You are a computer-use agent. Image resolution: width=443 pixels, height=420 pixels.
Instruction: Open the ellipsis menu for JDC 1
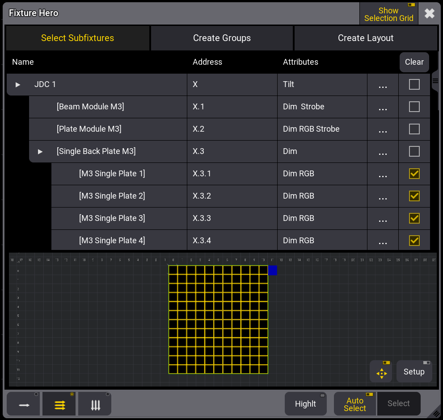(x=383, y=85)
